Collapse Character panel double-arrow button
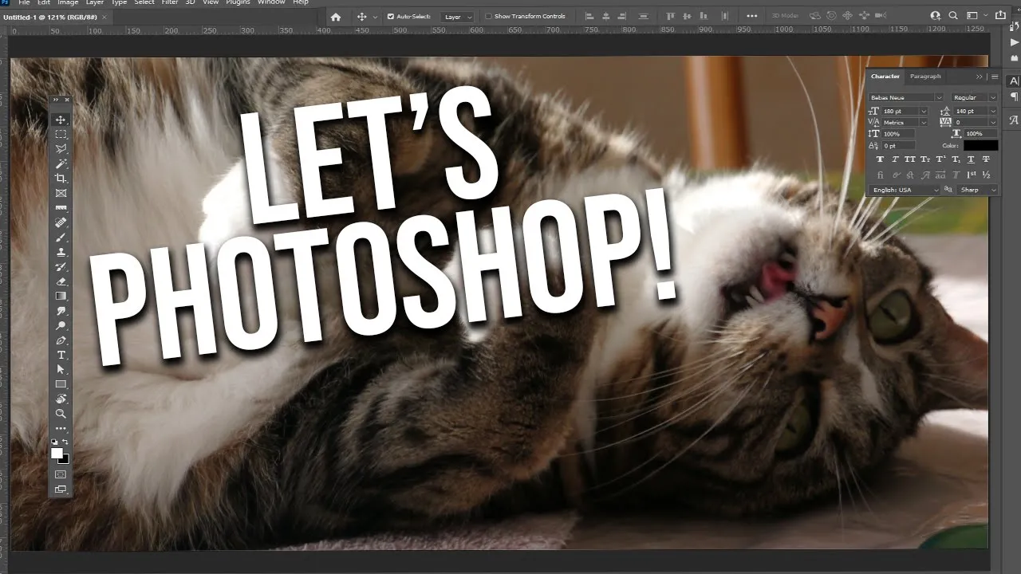The width and height of the screenshot is (1021, 574). pos(980,77)
